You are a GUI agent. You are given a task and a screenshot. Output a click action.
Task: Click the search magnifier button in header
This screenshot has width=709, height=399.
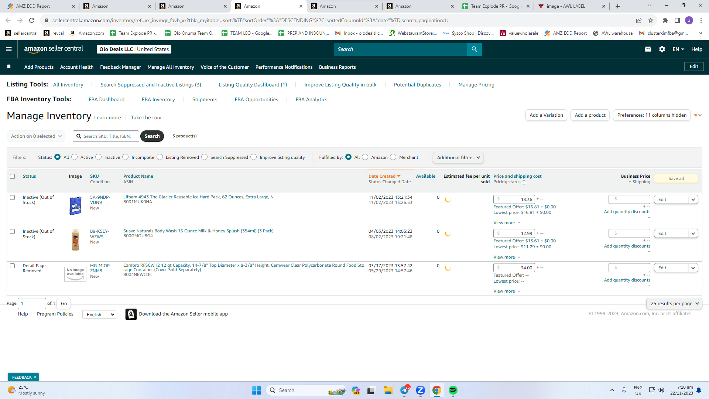coord(474,49)
